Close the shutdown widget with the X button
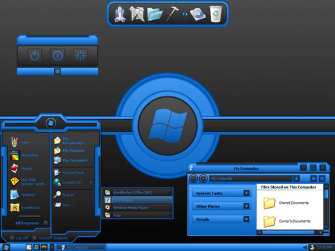 (x=57, y=71)
